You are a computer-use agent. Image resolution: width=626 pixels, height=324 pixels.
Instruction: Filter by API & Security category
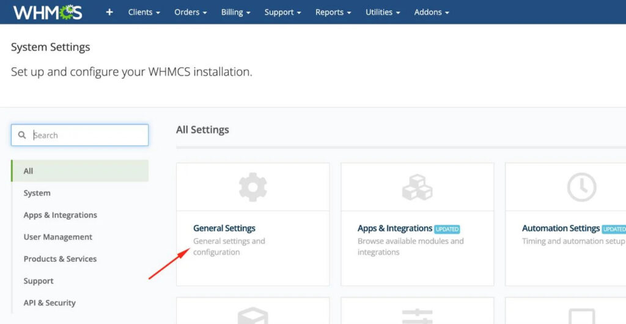(x=50, y=303)
